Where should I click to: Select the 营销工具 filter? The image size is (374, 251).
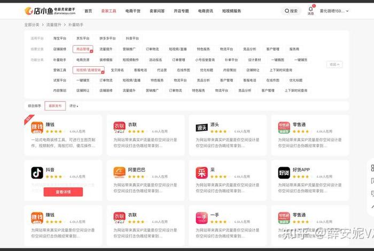[60, 70]
